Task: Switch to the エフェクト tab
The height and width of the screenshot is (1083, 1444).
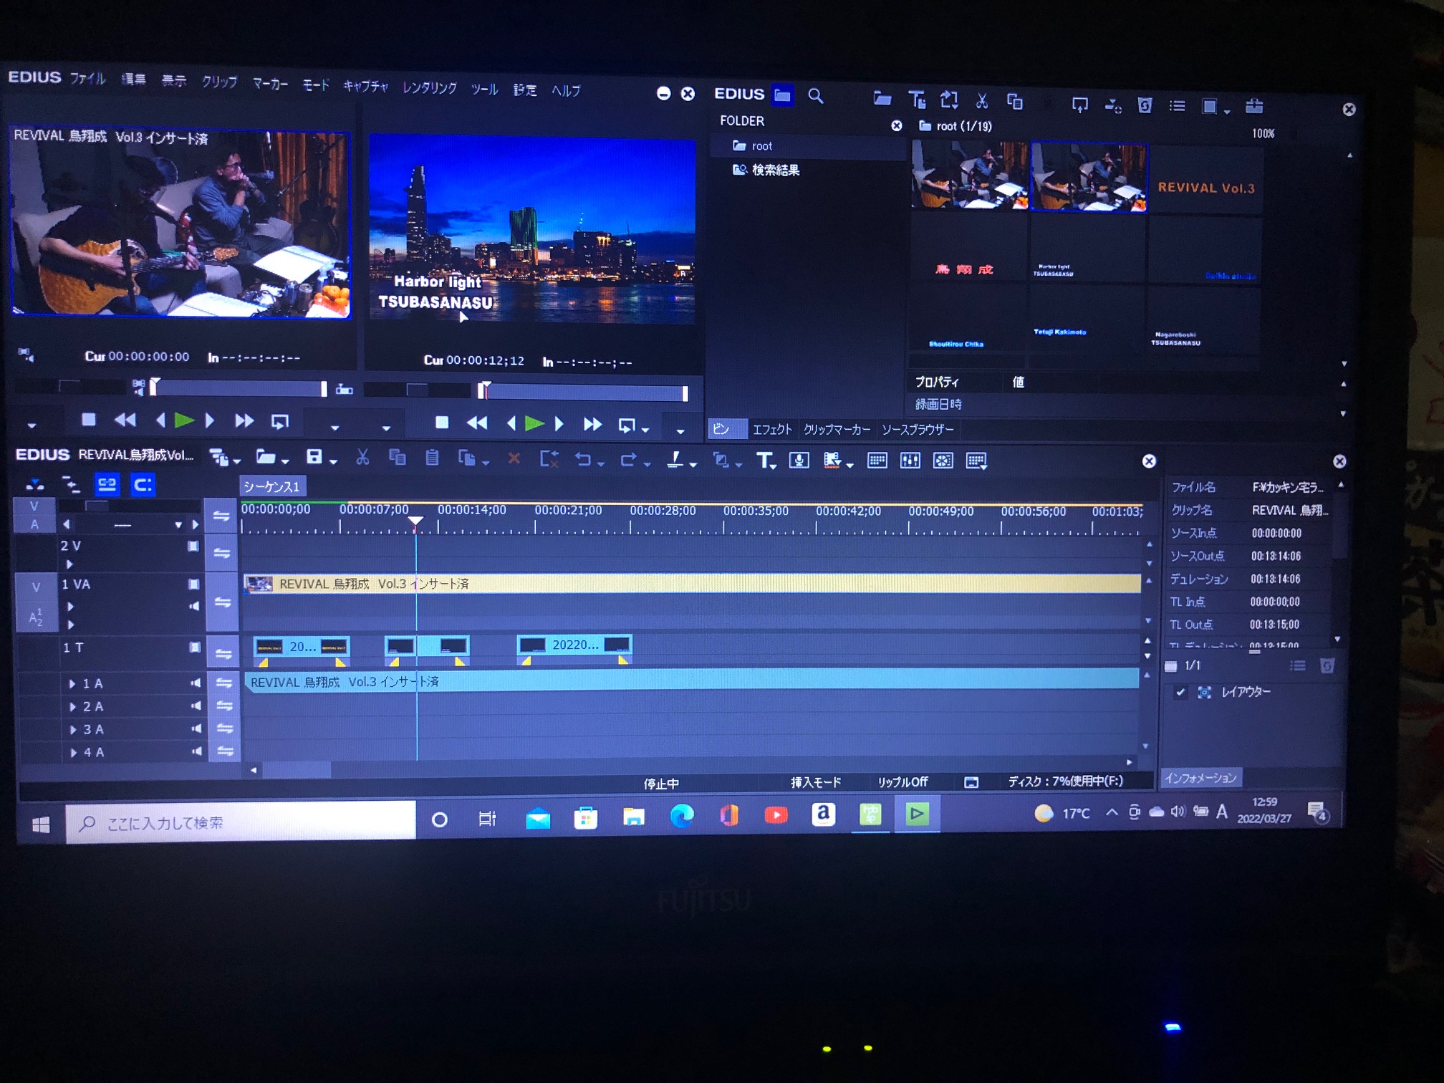Action: click(771, 429)
